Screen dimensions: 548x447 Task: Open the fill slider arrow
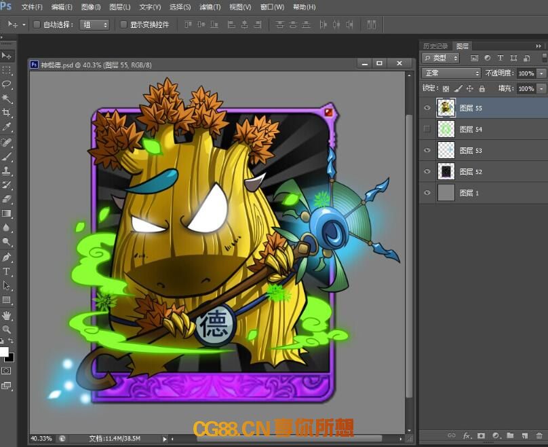point(541,88)
